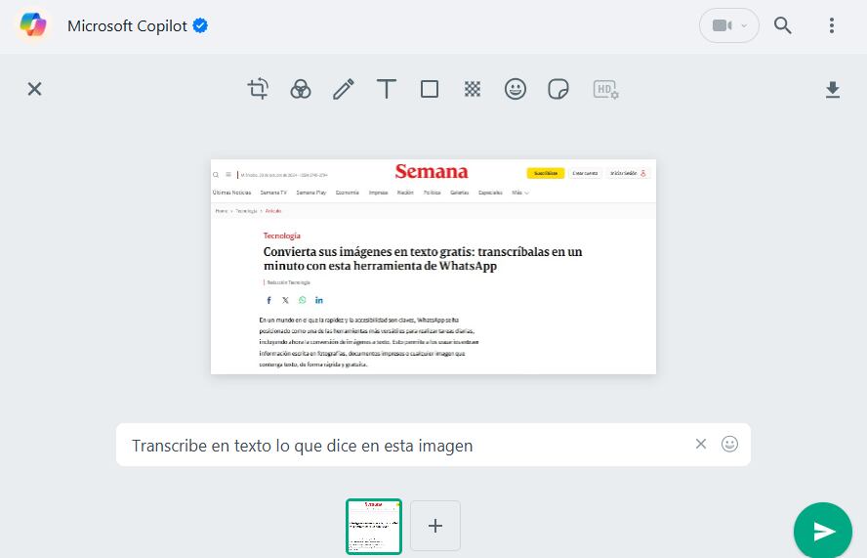
Task: Open the video call dropdown
Action: [729, 25]
